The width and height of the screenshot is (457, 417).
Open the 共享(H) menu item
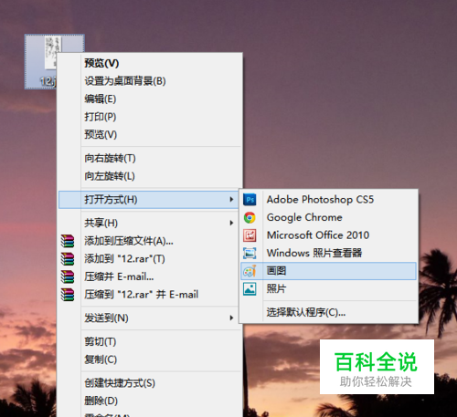click(x=149, y=223)
